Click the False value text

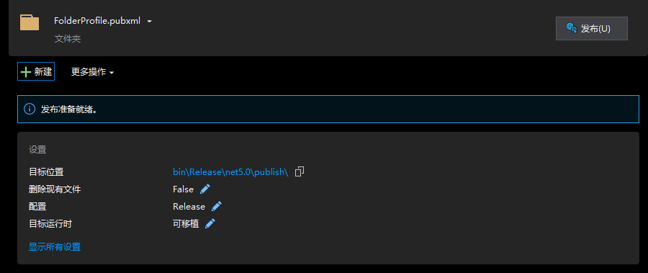pyautogui.click(x=183, y=189)
